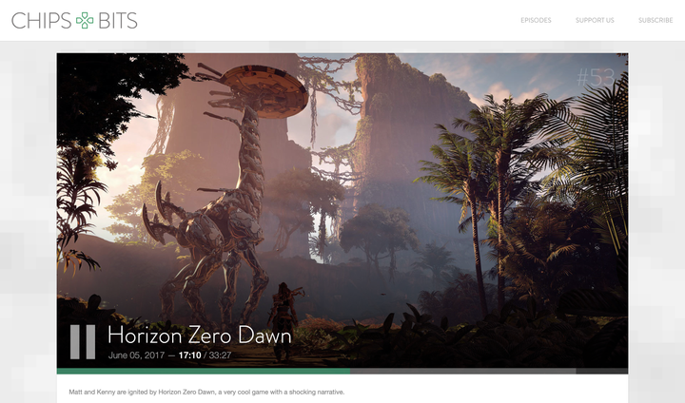Pause the Horizon Zero Dawn episode

pos(83,341)
